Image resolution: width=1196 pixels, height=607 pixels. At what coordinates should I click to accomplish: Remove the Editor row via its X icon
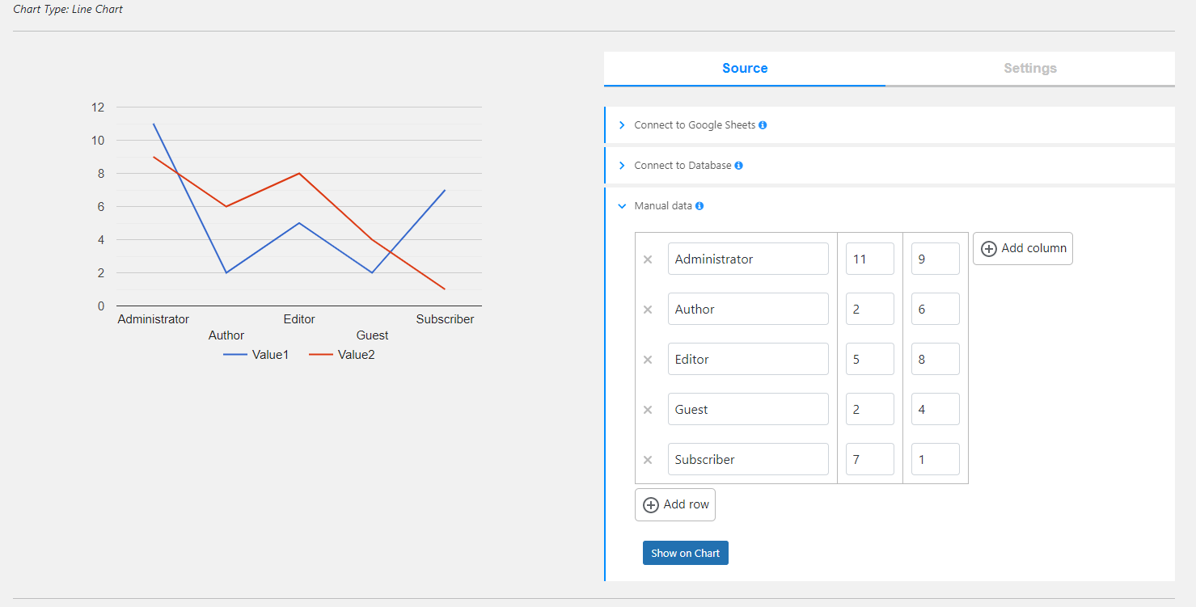648,360
